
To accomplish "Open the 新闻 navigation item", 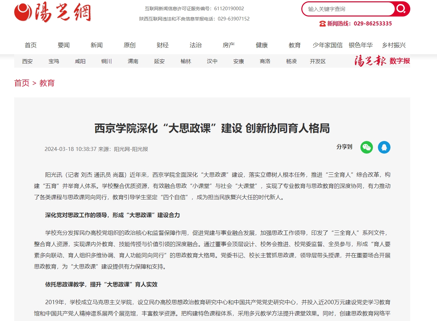I will click(97, 45).
